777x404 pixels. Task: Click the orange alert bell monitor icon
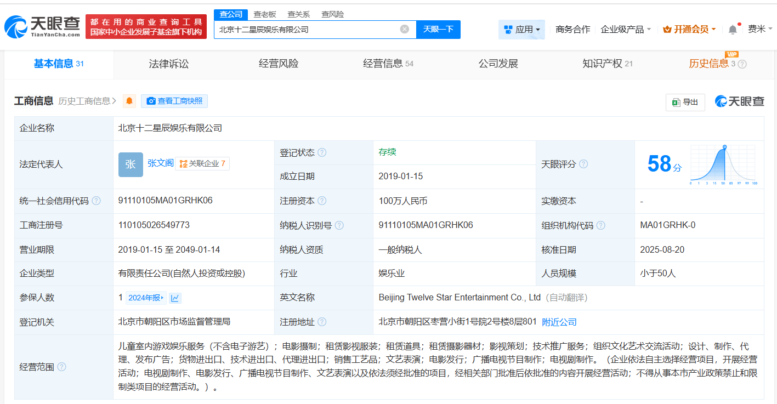pyautogui.click(x=129, y=101)
